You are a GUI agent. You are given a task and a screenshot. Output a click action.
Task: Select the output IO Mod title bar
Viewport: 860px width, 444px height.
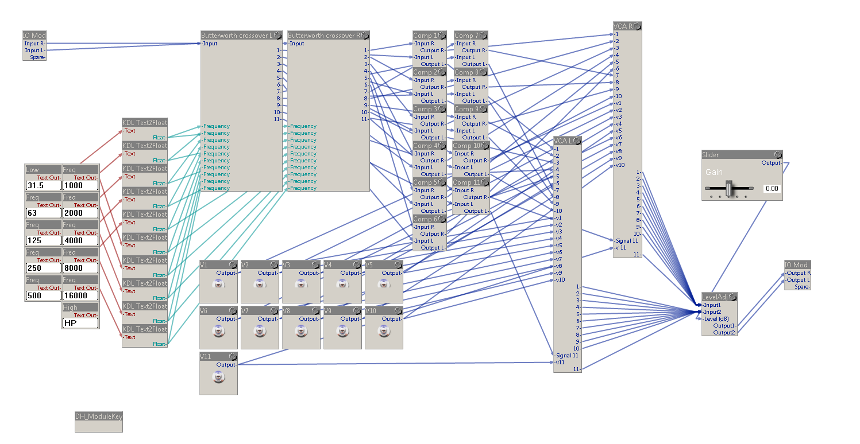point(797,265)
